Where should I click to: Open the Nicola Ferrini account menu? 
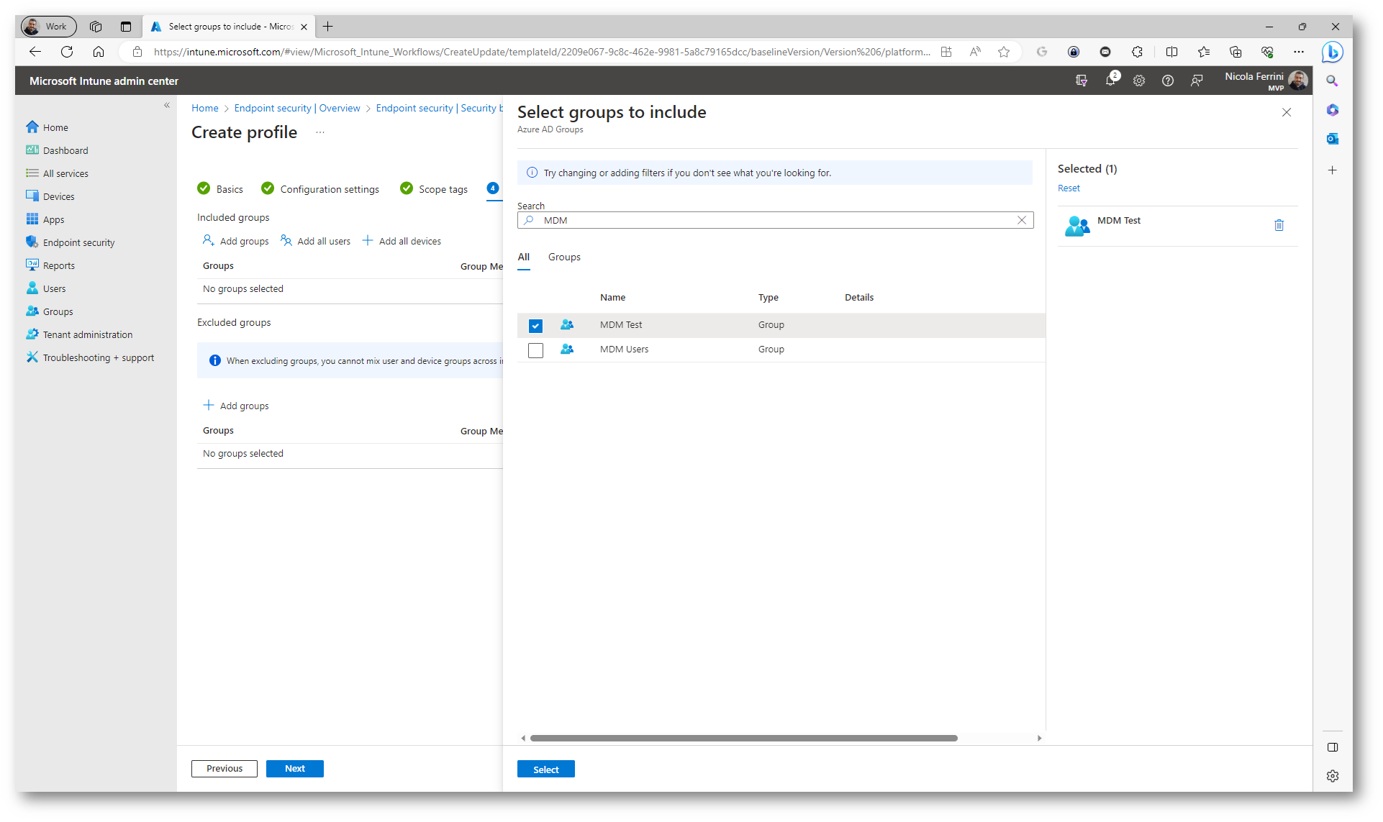click(x=1266, y=81)
